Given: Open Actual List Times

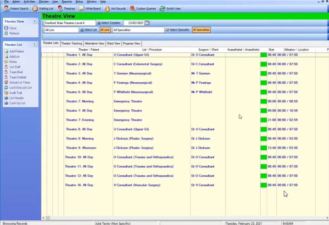Looking at the screenshot, I should tap(17, 82).
